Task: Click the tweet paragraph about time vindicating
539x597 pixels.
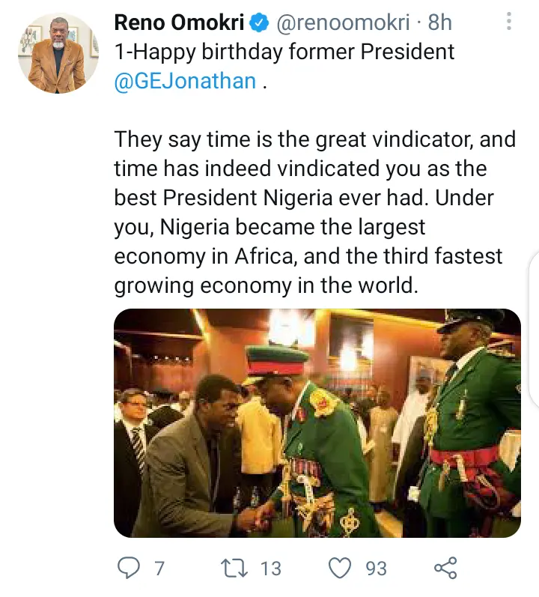Action: [x=315, y=213]
